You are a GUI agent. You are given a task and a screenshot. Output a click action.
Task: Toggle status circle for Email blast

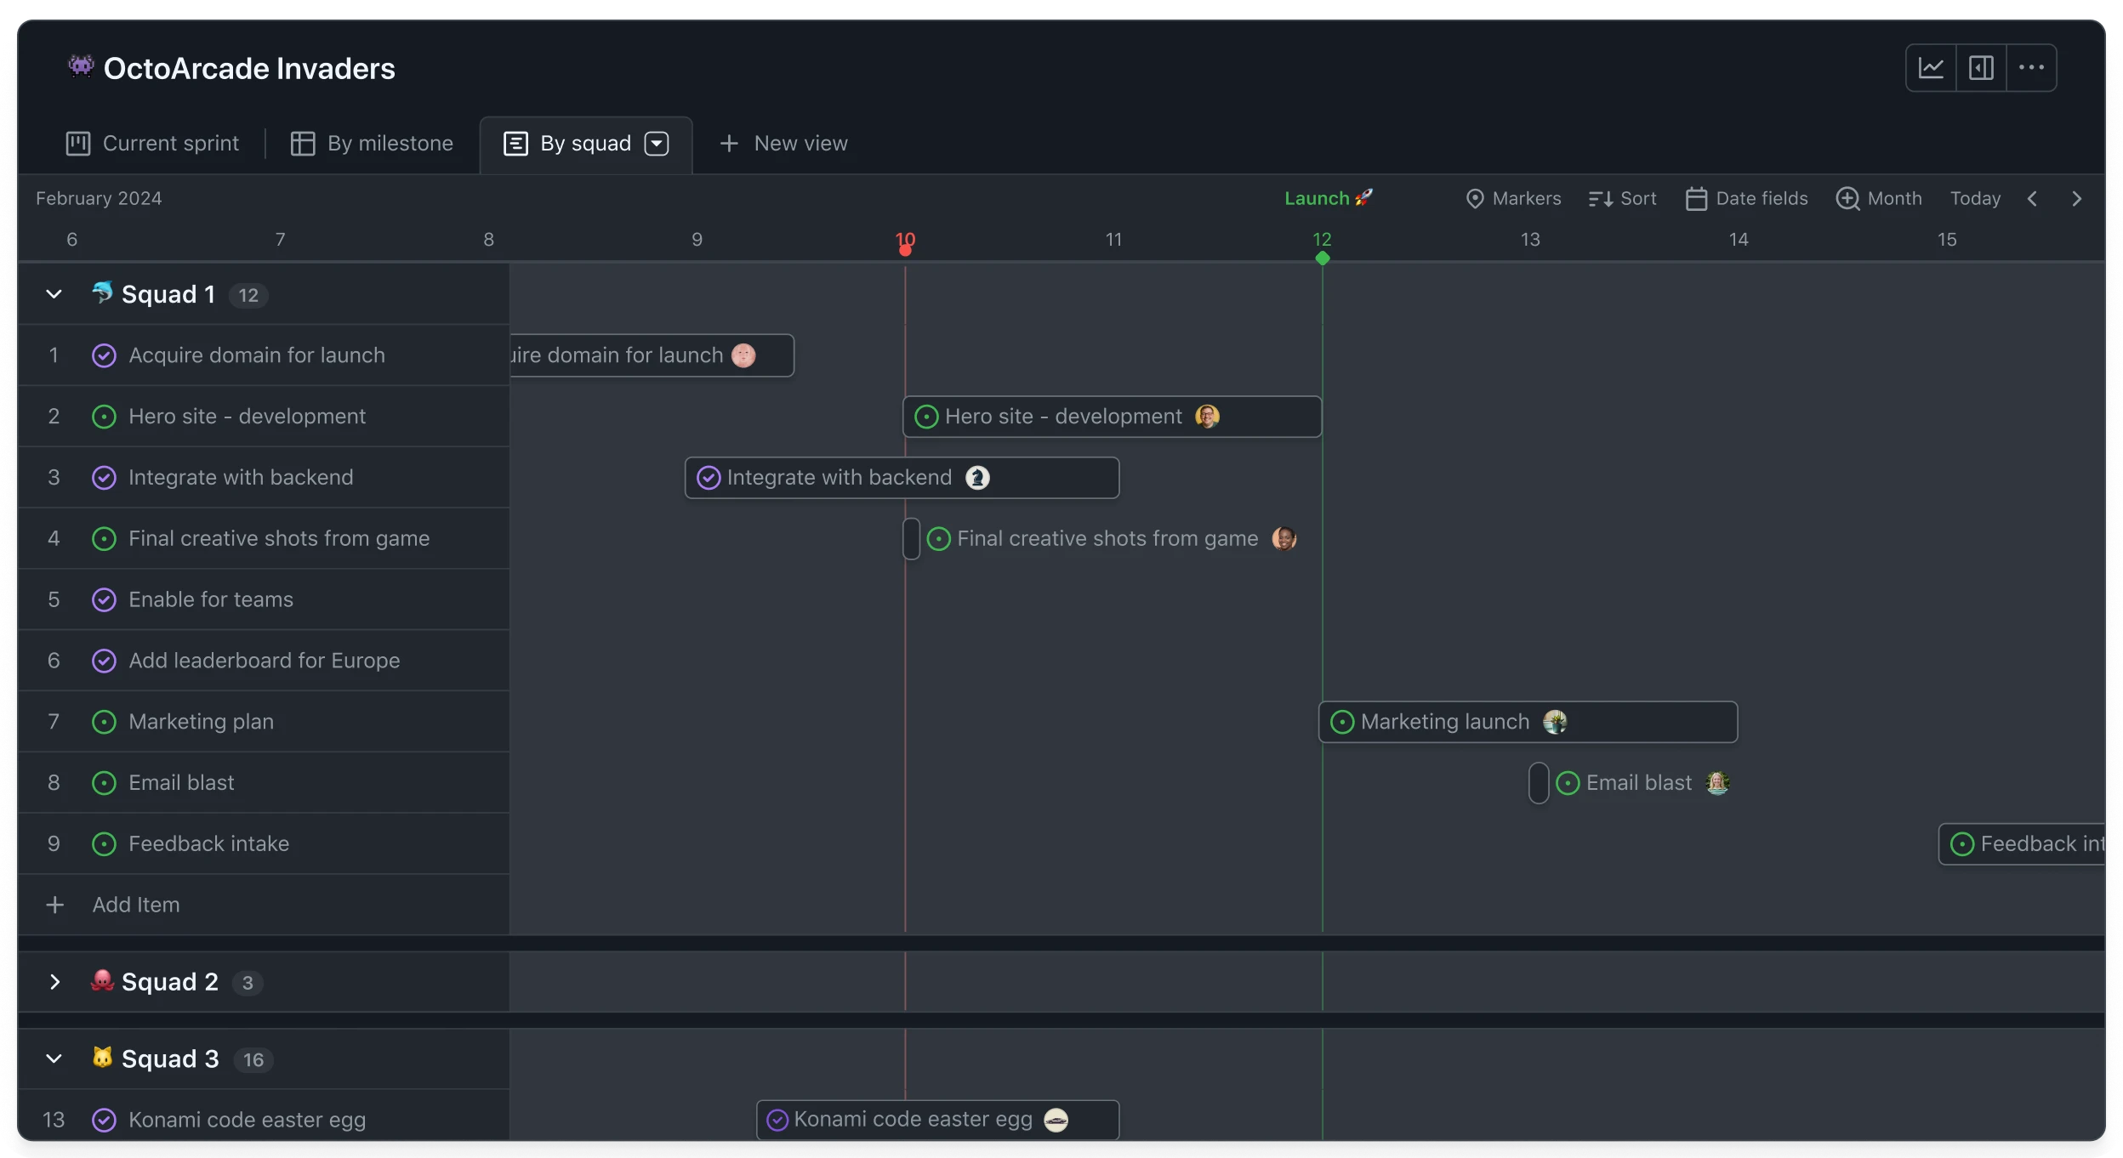(x=103, y=782)
